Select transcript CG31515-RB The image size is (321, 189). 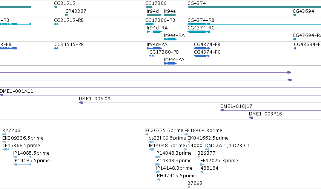pos(69,20)
